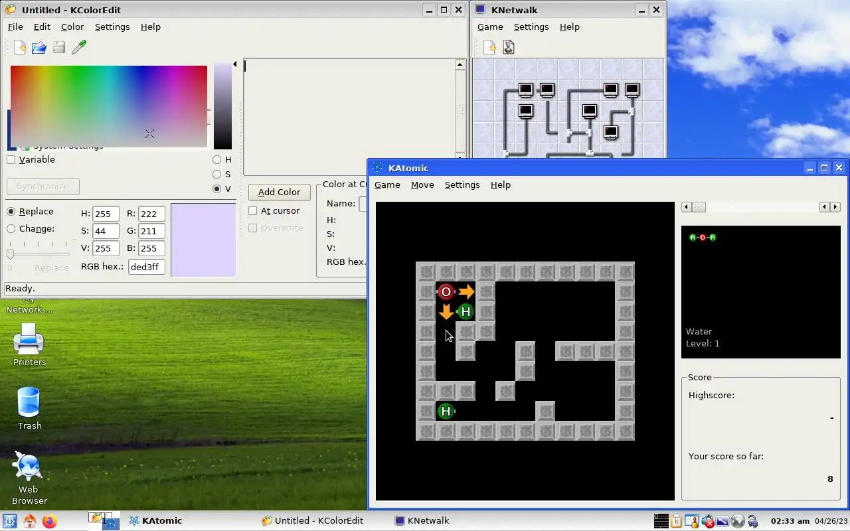Open the Help menu in KAtomic

pos(501,185)
